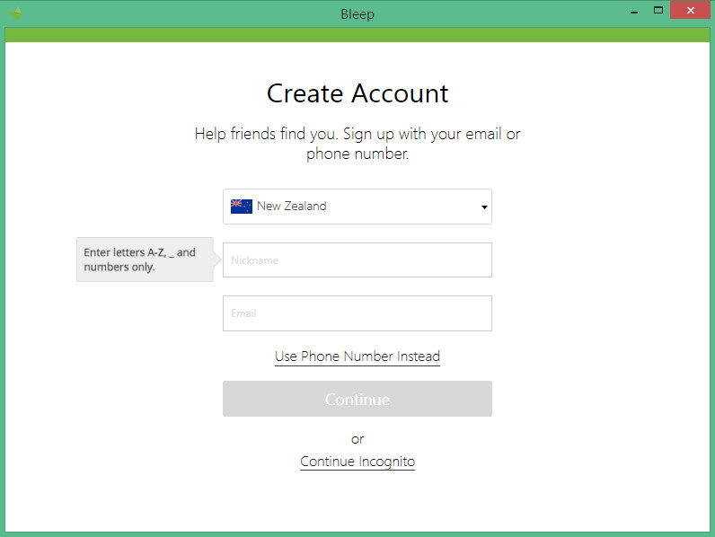Viewport: 715px width, 537px height.
Task: Focus the Email input field
Action: tap(357, 313)
